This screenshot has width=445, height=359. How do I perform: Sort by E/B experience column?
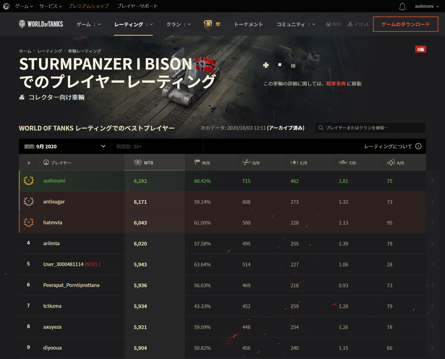tap(305, 163)
